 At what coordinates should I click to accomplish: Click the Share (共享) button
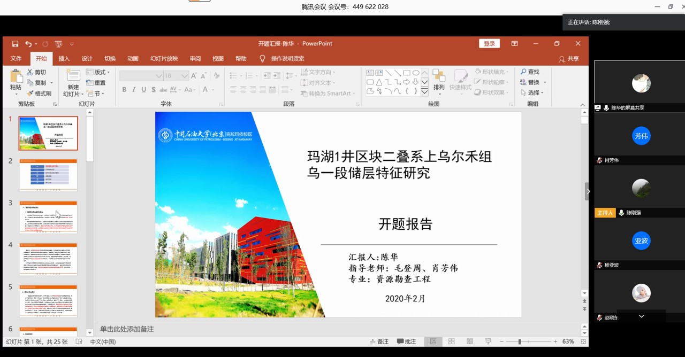pyautogui.click(x=569, y=59)
